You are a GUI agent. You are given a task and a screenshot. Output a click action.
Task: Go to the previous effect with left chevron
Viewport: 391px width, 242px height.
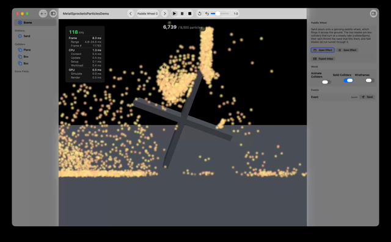130,13
